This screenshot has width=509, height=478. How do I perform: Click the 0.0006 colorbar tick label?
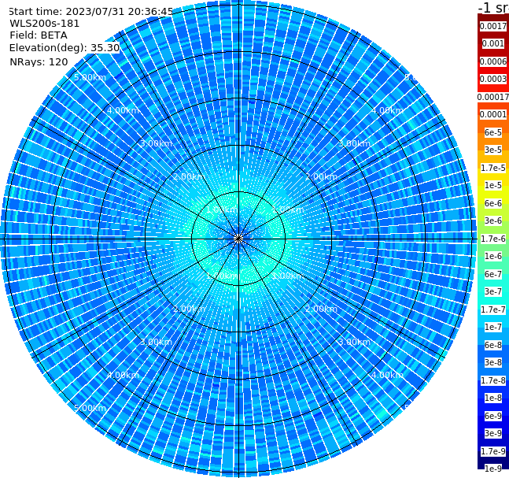tap(493, 61)
